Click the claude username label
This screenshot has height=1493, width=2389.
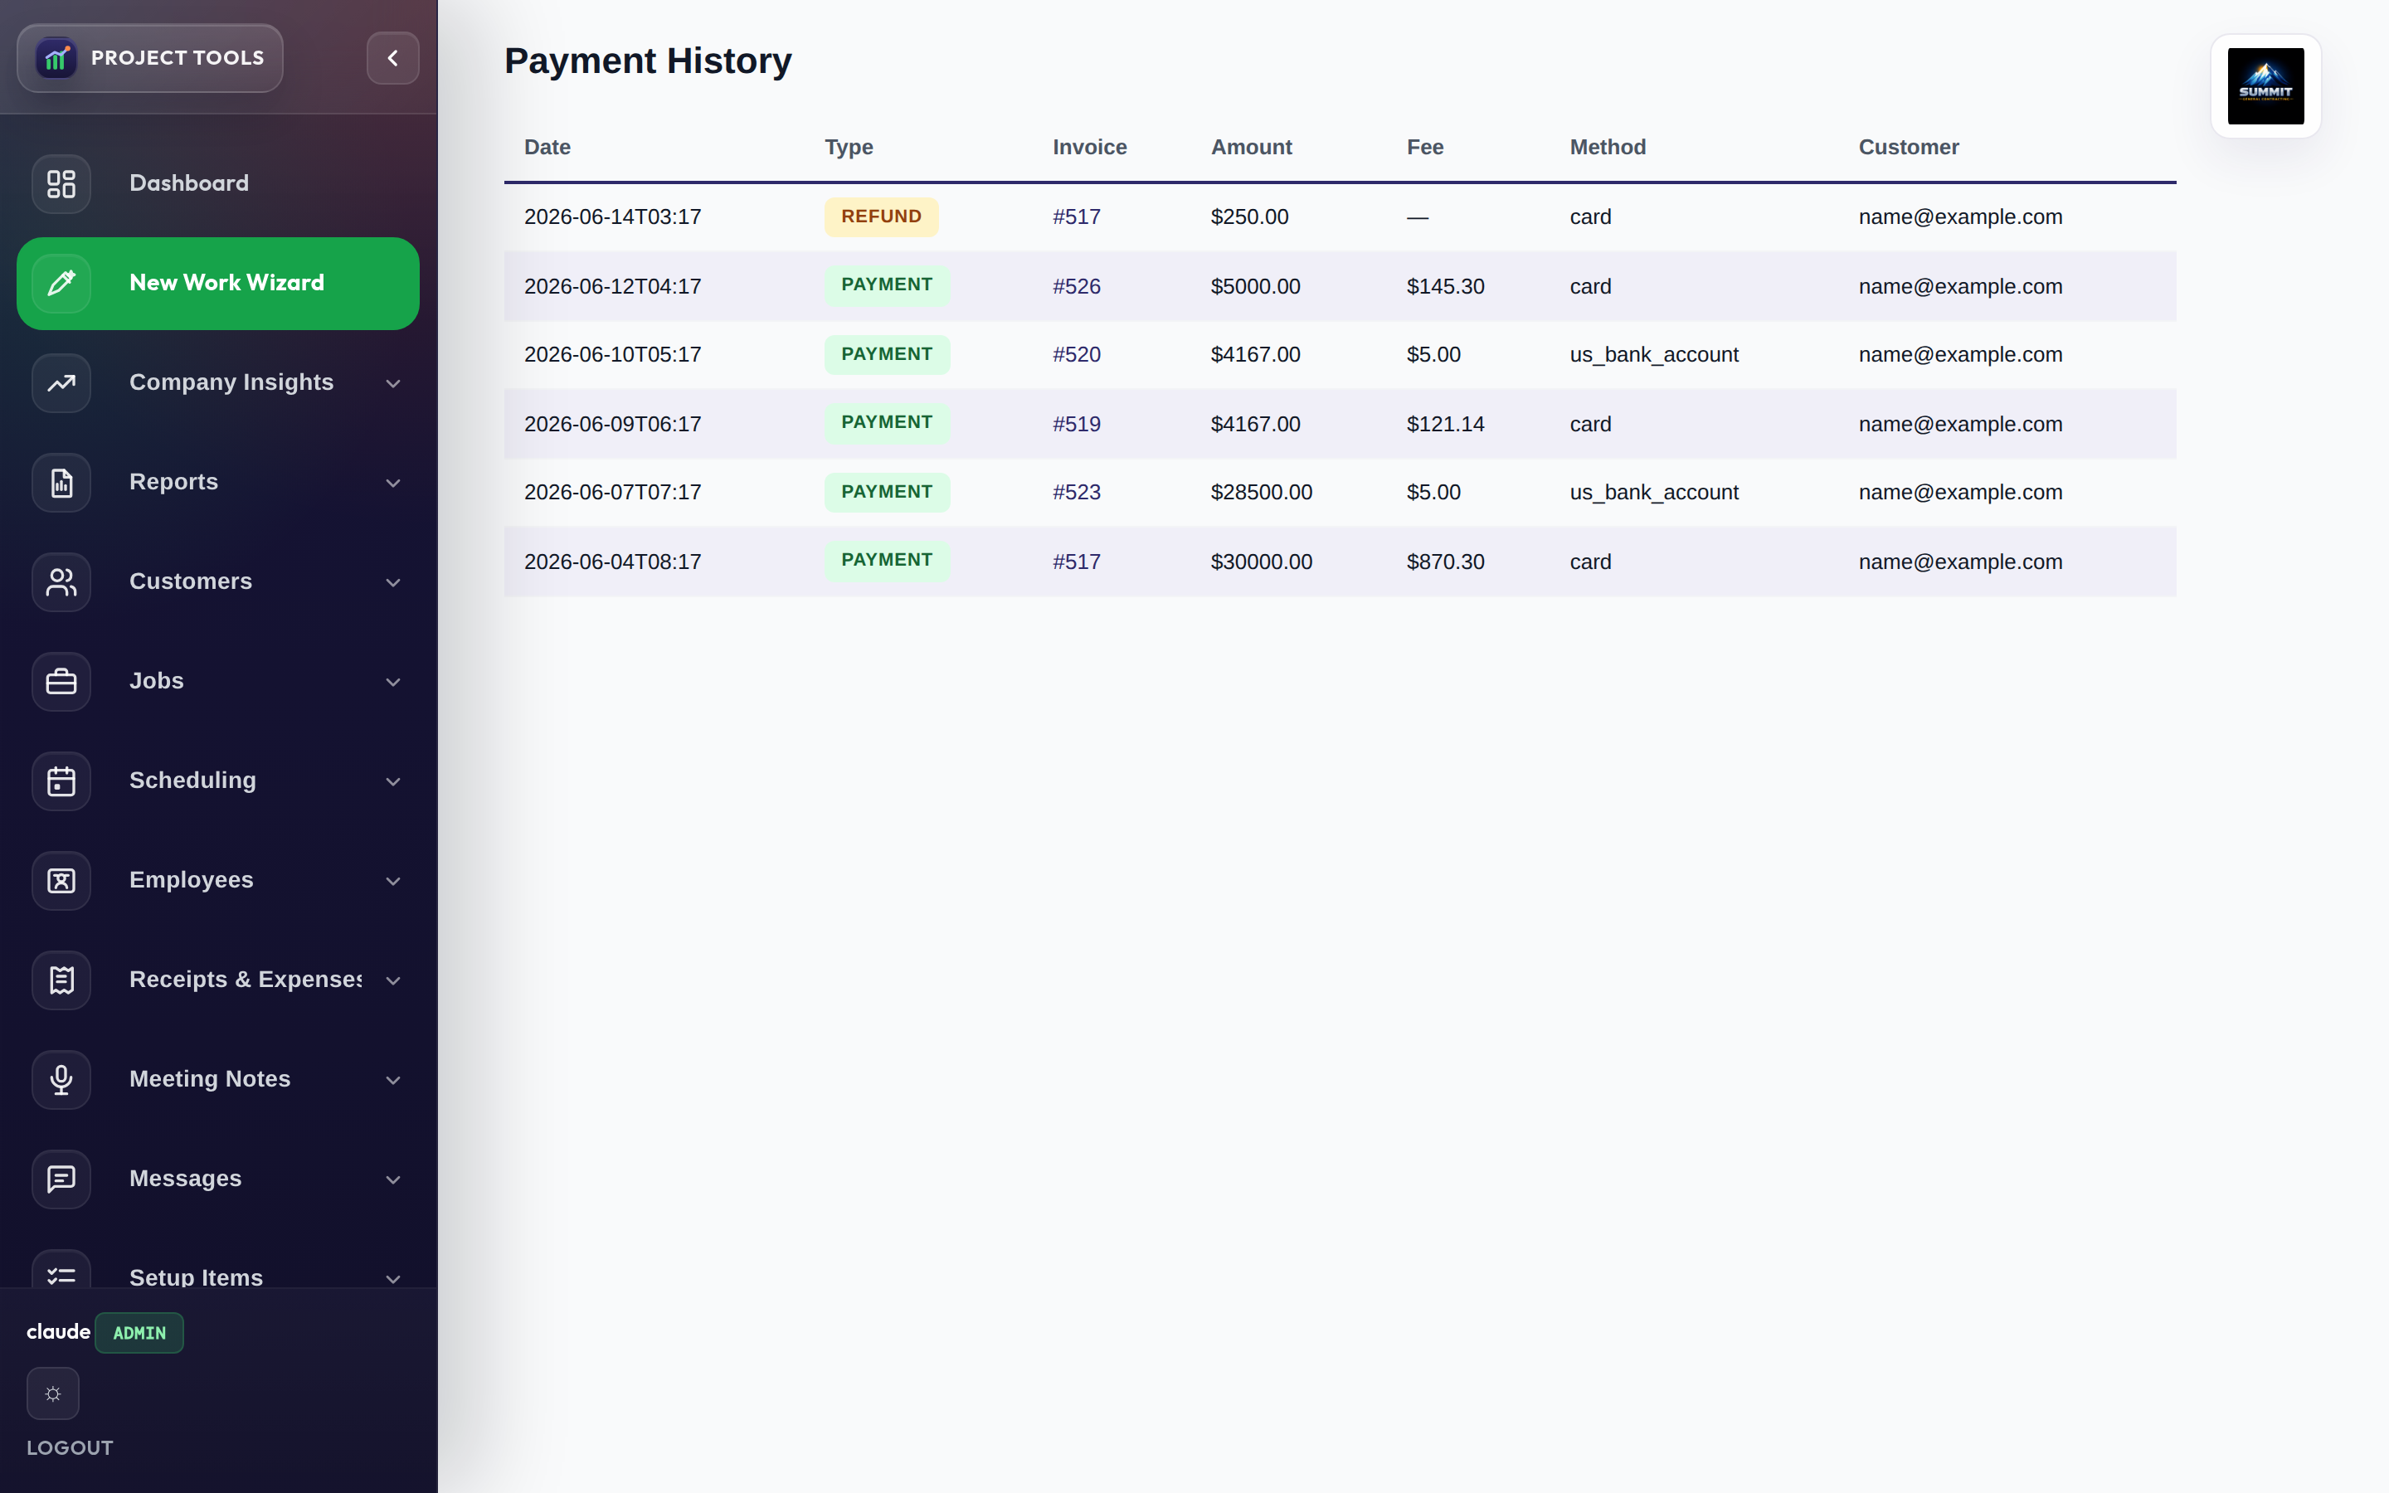tap(58, 1332)
